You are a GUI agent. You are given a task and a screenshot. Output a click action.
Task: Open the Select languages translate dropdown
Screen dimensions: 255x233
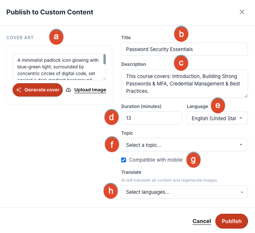coord(185,192)
